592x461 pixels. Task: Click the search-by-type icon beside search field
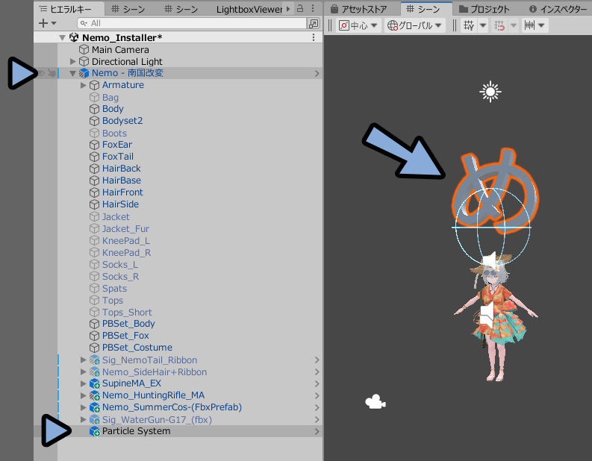tap(314, 23)
